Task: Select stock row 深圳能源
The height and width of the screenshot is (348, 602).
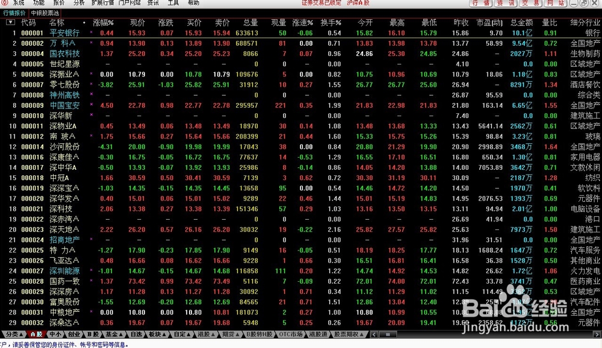Action: pos(301,271)
